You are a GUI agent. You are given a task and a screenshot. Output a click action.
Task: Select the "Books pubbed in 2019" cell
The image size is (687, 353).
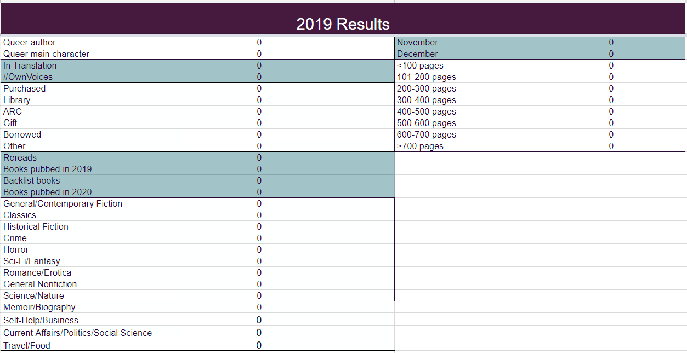pyautogui.click(x=91, y=169)
